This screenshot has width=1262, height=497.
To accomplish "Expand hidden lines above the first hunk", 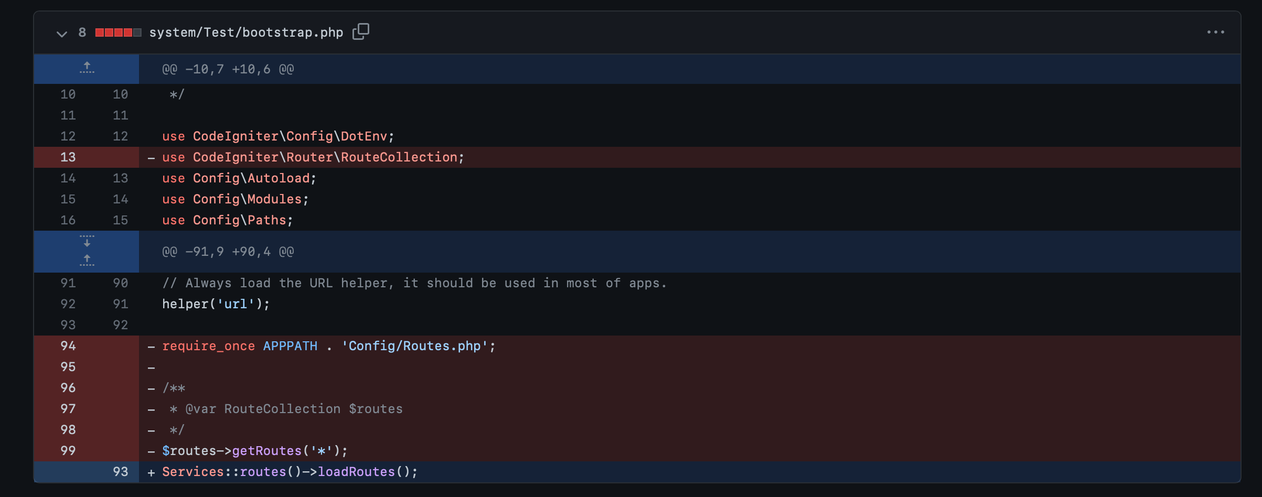I will coord(87,68).
